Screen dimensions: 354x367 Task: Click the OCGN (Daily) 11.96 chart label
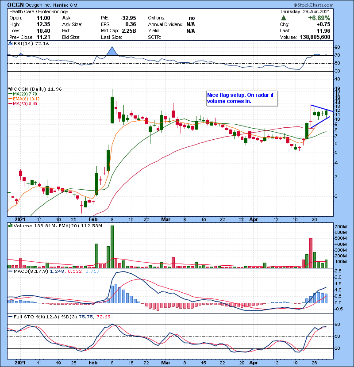[38, 89]
